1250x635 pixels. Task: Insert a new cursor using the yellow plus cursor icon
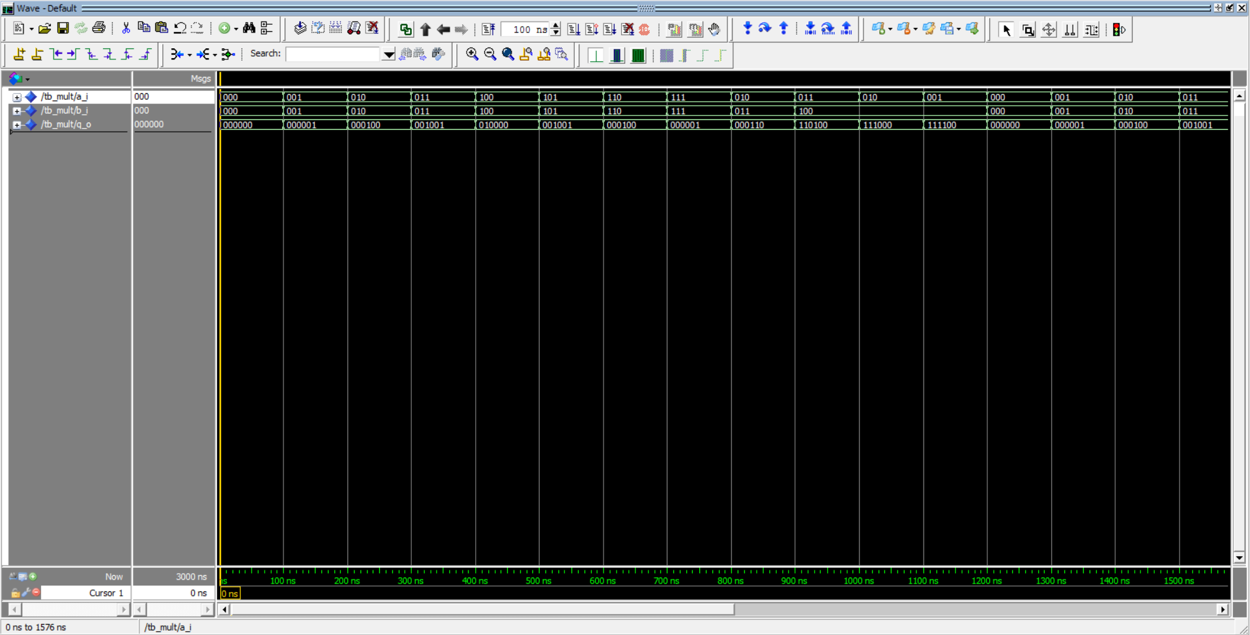20,55
